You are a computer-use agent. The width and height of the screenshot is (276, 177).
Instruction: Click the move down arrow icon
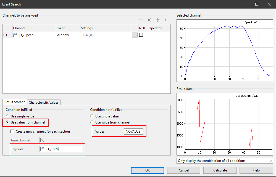point(166,20)
